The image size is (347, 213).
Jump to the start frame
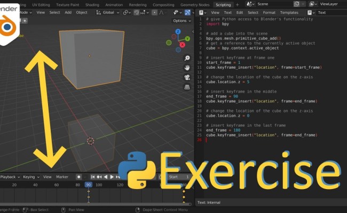click(93, 177)
